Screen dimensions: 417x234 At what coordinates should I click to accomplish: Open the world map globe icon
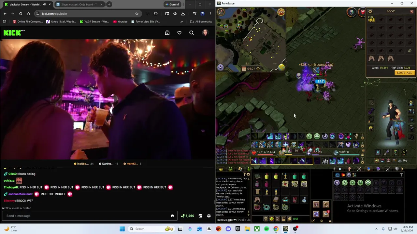[281, 67]
